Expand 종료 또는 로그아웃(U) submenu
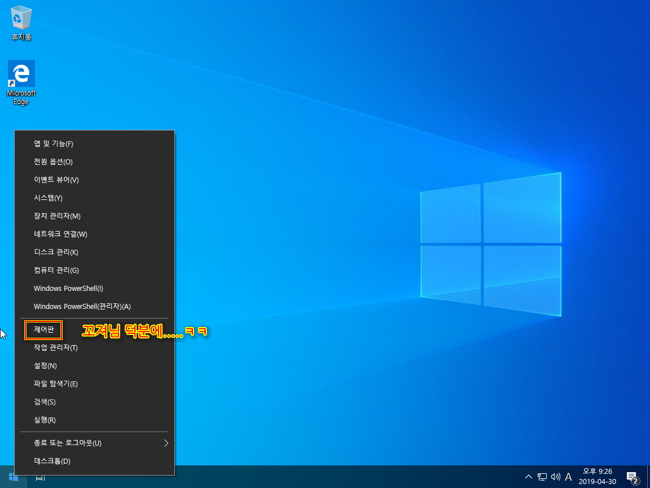Viewport: 650px width, 488px height. pos(95,443)
